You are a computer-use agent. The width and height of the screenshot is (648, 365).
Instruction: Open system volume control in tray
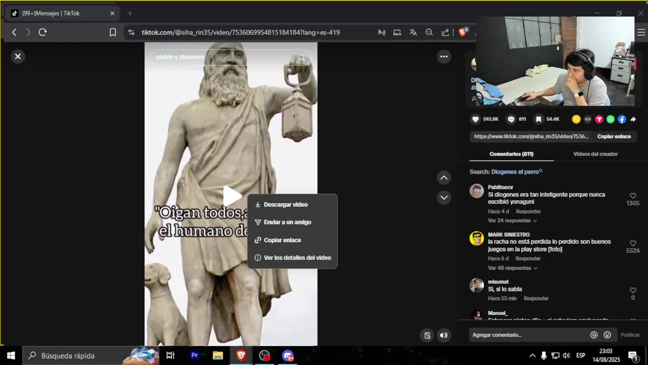(566, 355)
